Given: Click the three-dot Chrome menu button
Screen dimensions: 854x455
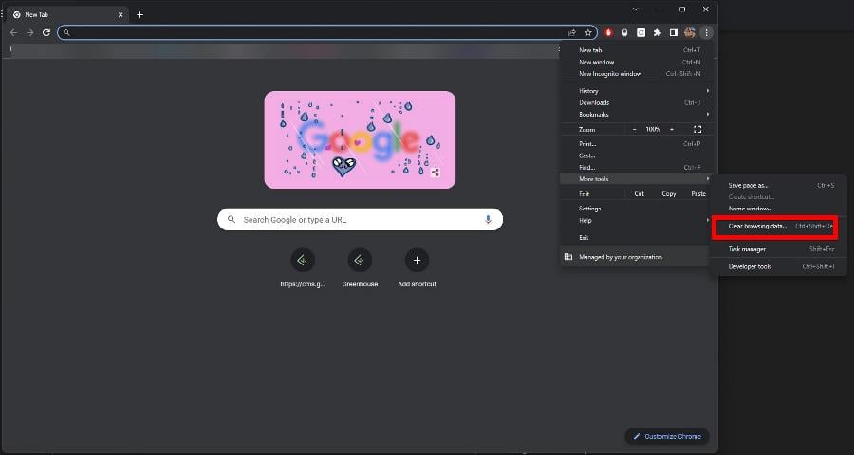Looking at the screenshot, I should click(x=706, y=32).
